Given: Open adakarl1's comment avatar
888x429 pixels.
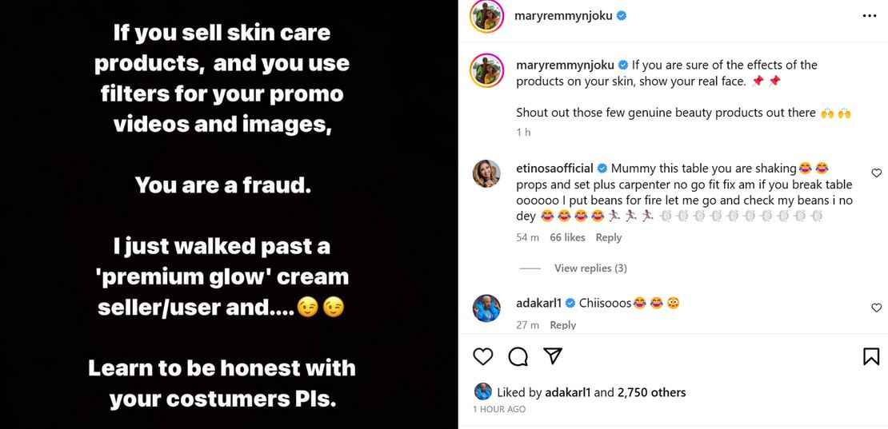Looking at the screenshot, I should 486,308.
